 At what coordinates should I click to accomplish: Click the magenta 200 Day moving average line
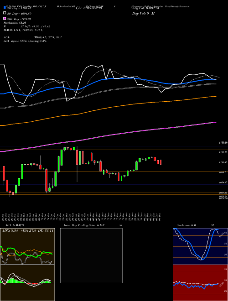tap(108, 135)
